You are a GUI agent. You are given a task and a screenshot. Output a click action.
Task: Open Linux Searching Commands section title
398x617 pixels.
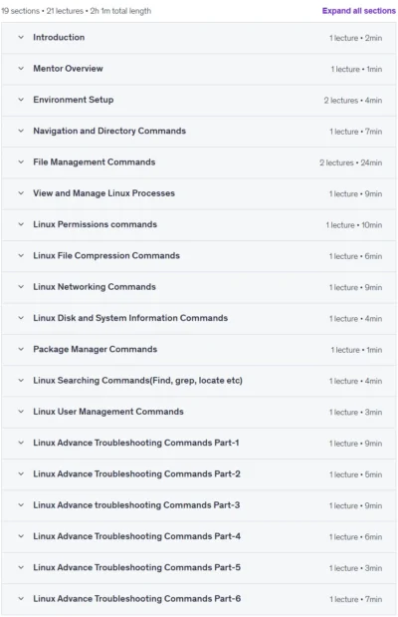pos(137,381)
